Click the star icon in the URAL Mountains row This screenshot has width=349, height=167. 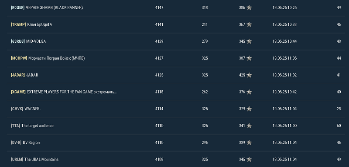[249, 160]
